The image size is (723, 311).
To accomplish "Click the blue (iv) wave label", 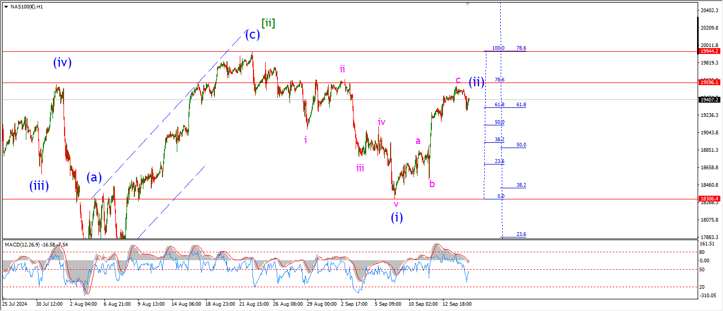I will click(62, 62).
